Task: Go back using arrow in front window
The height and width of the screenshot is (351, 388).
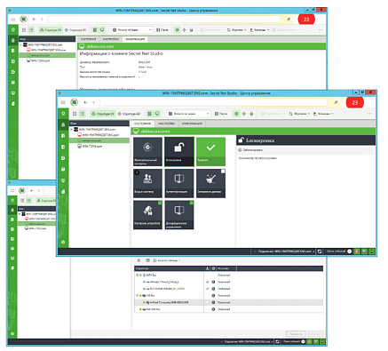Action: [85, 102]
